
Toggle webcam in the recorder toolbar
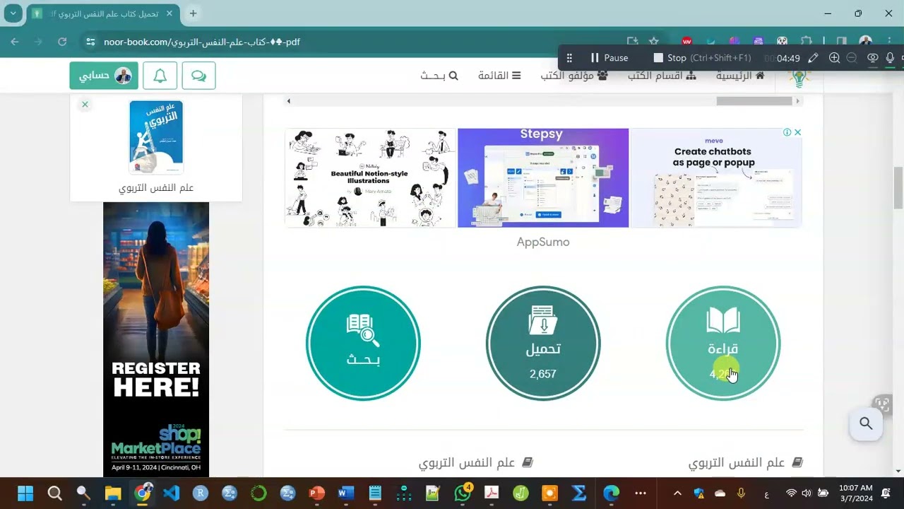(x=873, y=58)
